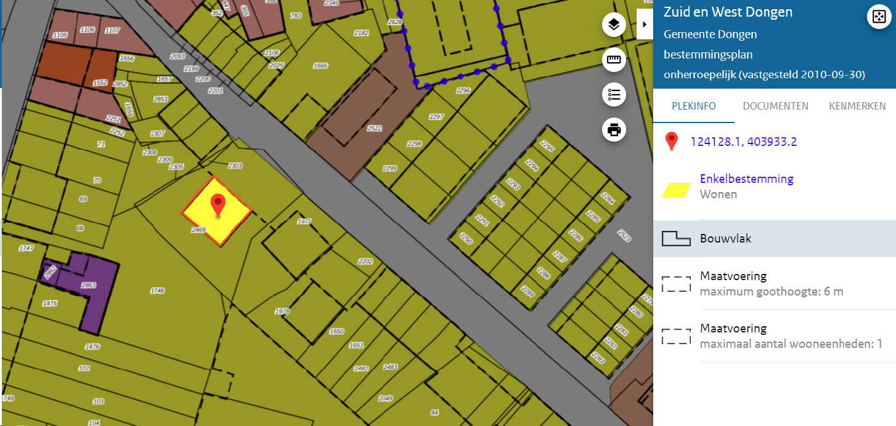
Task: Click the red pin icon beside coordinates
Action: coord(672,142)
